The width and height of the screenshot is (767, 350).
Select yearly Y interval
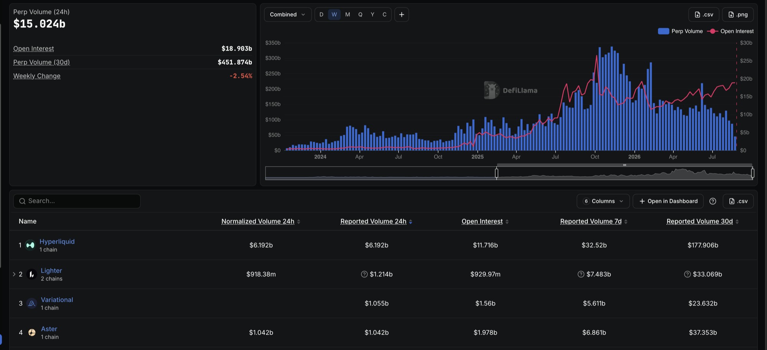point(372,15)
